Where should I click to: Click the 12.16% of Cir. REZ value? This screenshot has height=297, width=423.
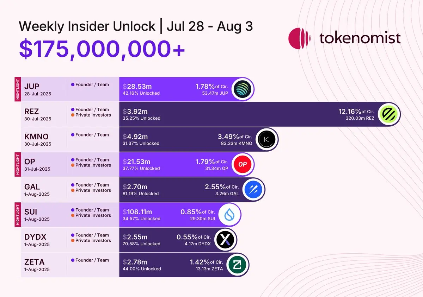pyautogui.click(x=357, y=111)
